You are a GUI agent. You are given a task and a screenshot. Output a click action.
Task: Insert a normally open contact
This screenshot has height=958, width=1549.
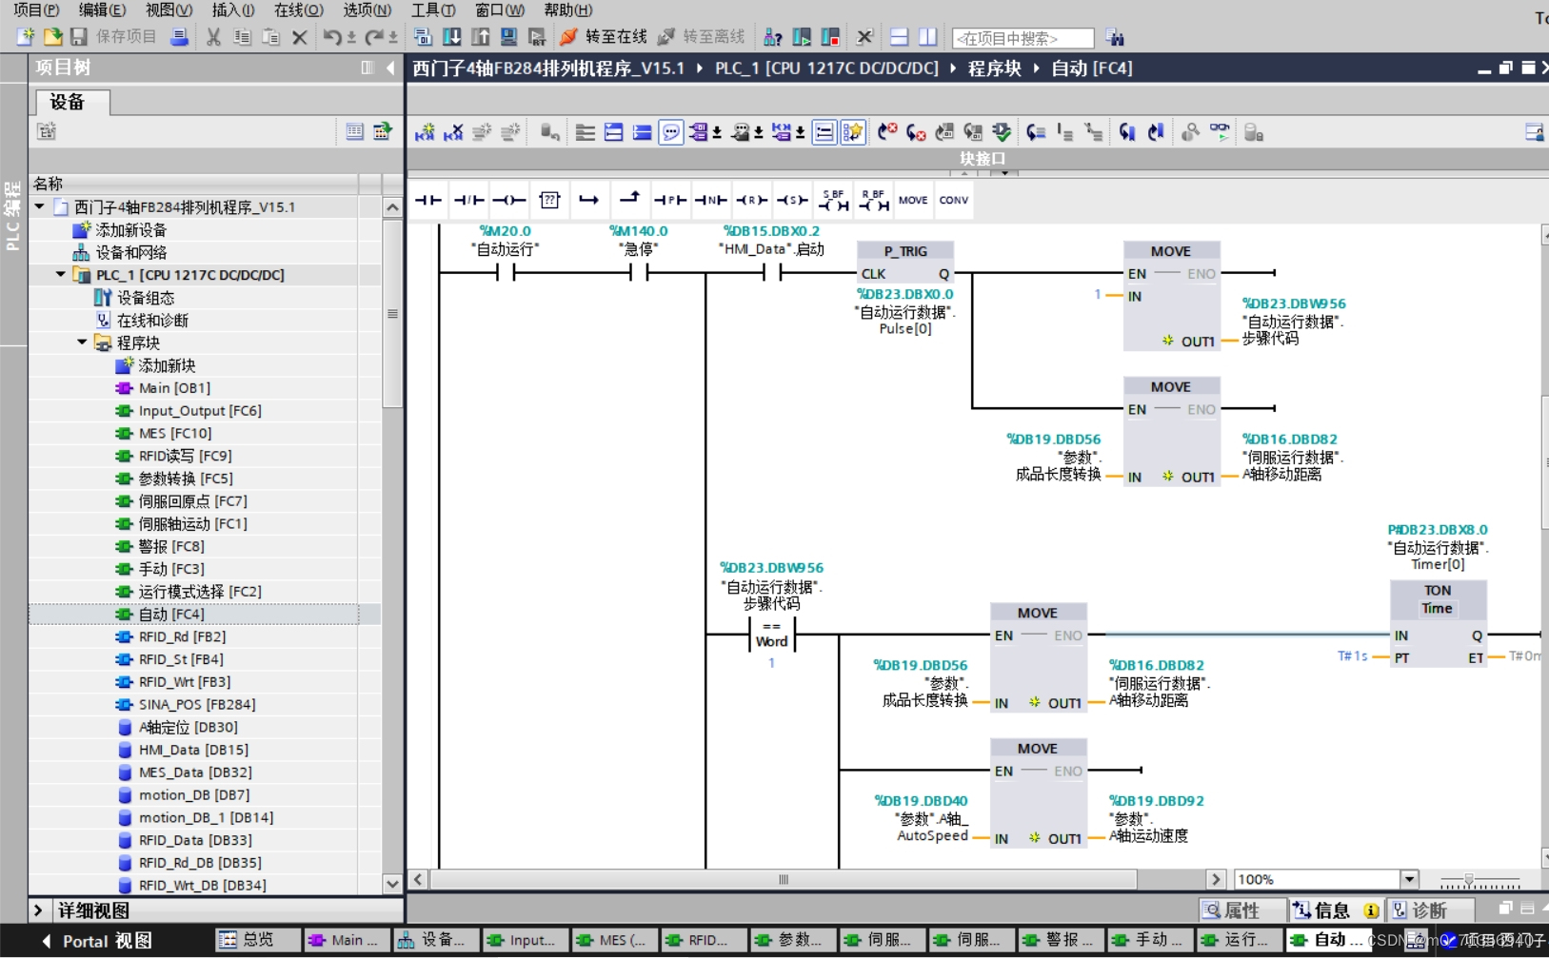[428, 200]
